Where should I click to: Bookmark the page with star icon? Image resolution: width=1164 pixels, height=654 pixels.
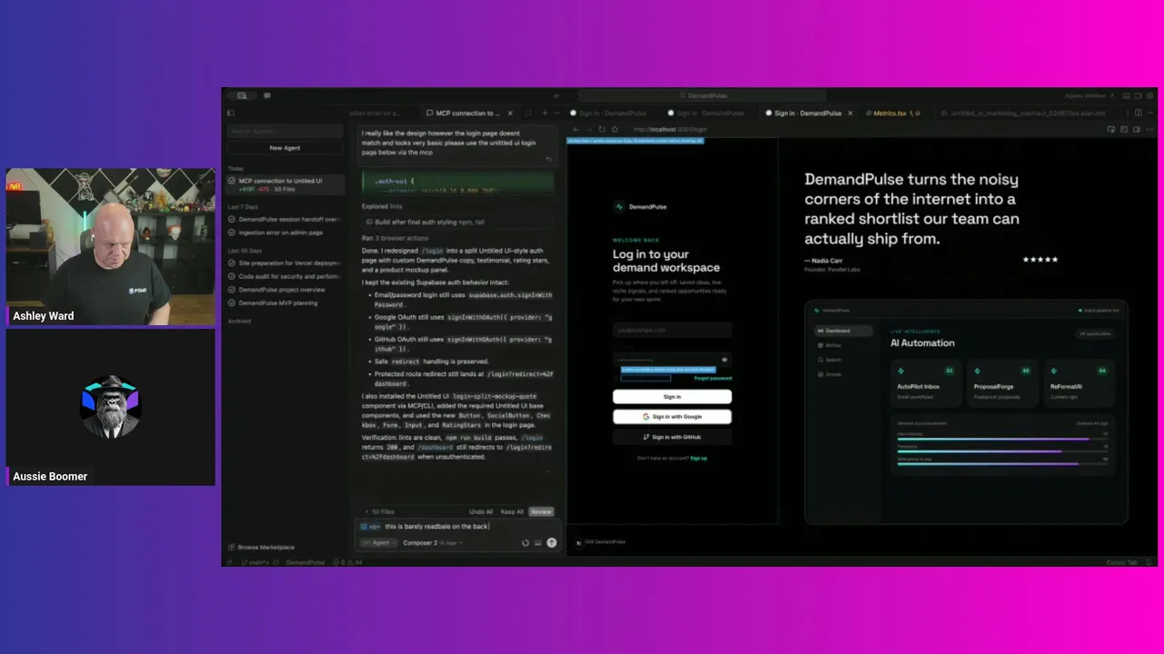pyautogui.click(x=615, y=129)
